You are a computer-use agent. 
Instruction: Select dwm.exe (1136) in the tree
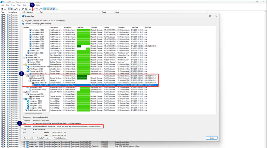click(x=35, y=62)
